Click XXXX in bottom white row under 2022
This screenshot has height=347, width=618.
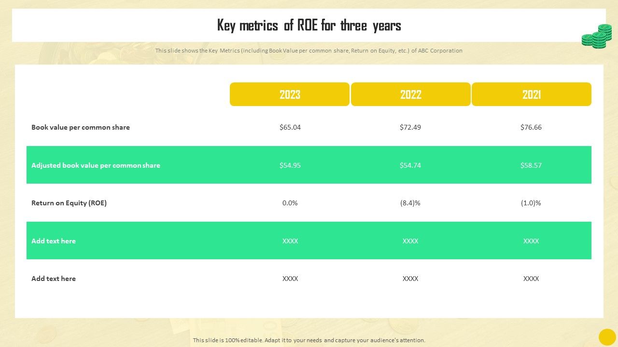click(x=410, y=279)
